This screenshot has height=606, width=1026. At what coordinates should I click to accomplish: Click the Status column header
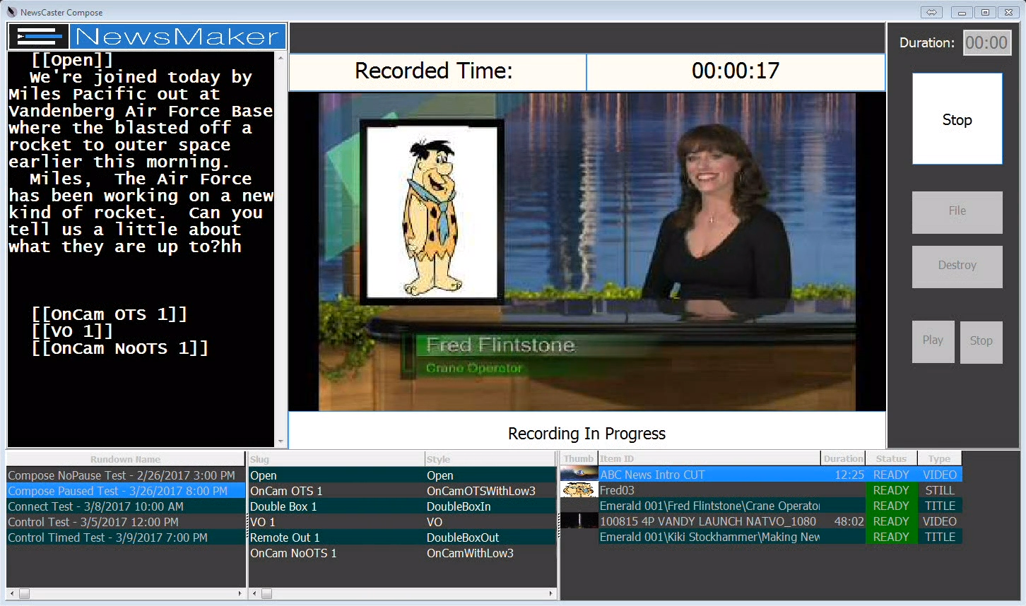pyautogui.click(x=891, y=459)
